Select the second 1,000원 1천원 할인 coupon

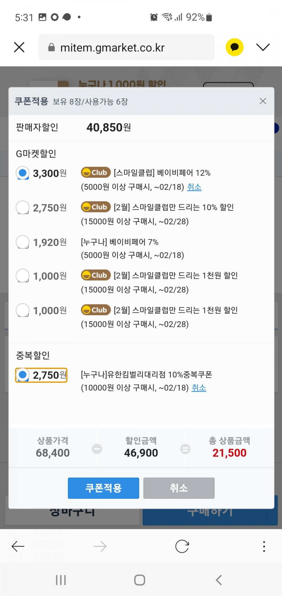click(x=23, y=310)
